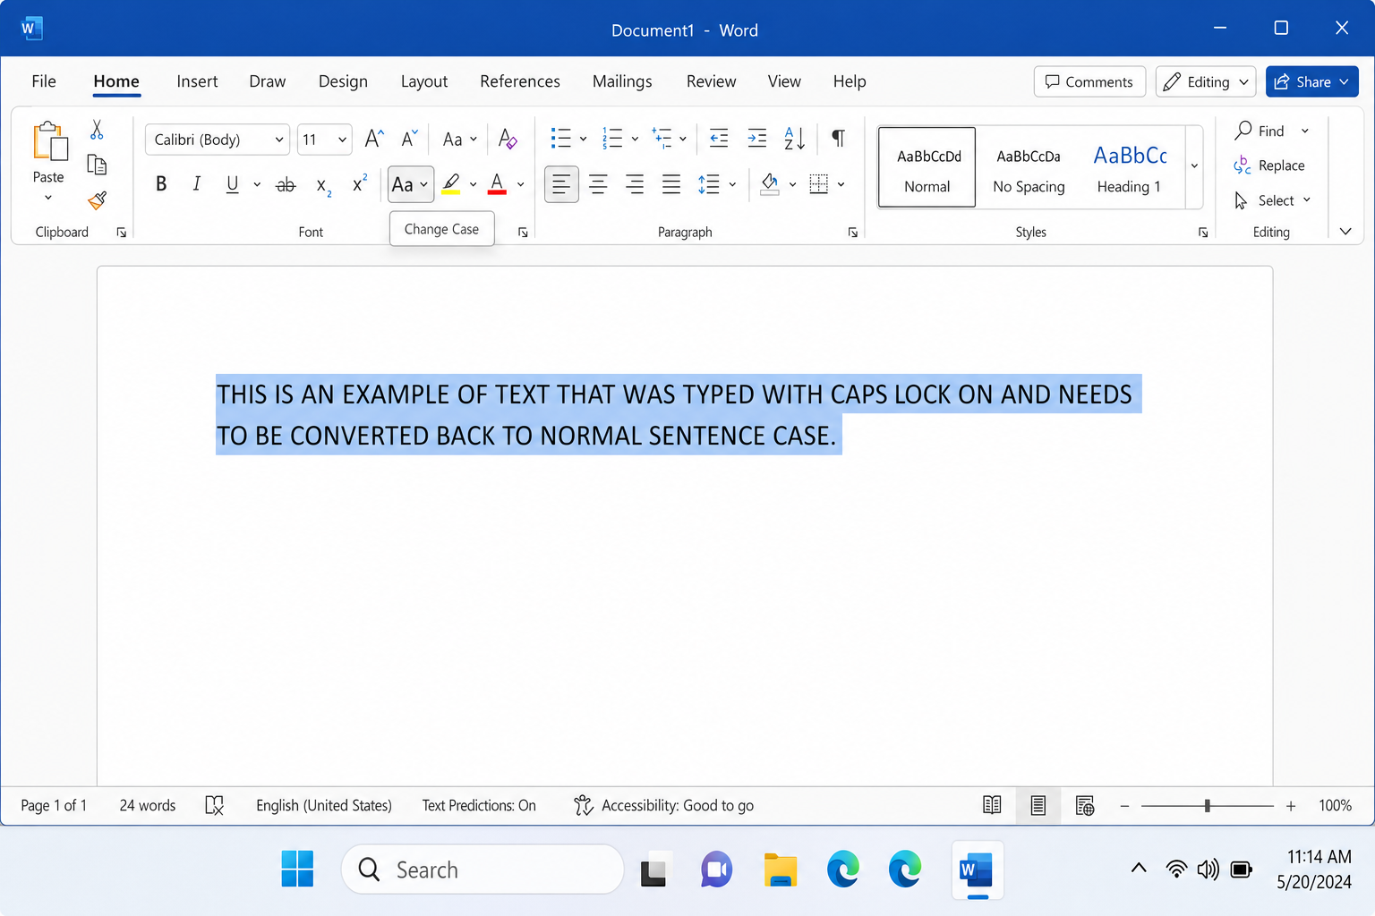Click the Windows taskbar Search box
This screenshot has width=1375, height=916.
point(483,869)
